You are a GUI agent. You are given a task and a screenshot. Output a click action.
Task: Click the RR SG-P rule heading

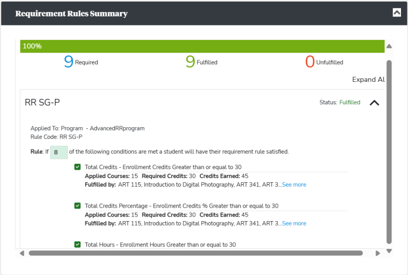(x=42, y=102)
